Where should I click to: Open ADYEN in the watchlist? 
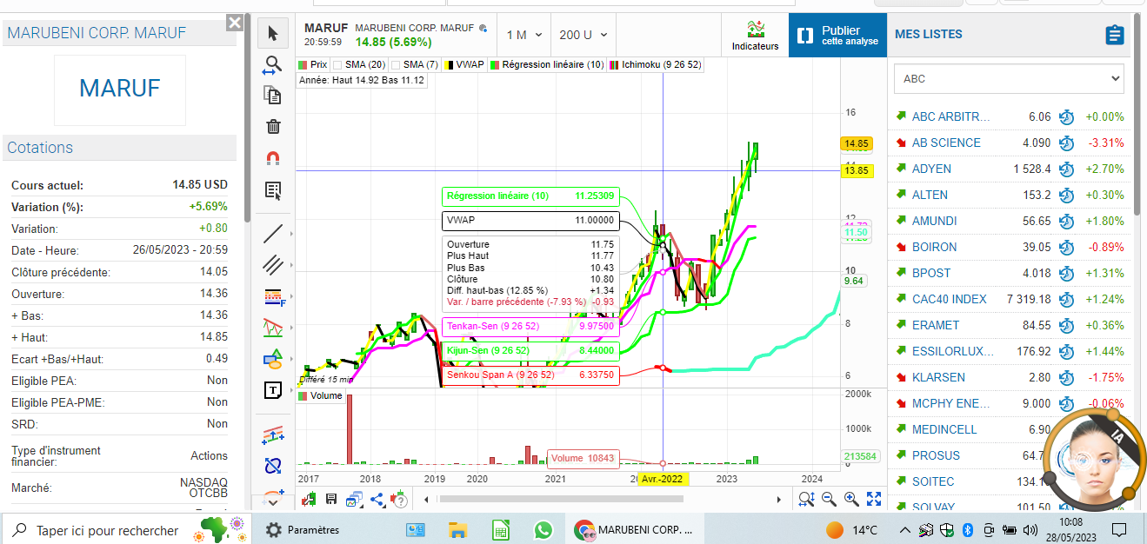pyautogui.click(x=931, y=169)
